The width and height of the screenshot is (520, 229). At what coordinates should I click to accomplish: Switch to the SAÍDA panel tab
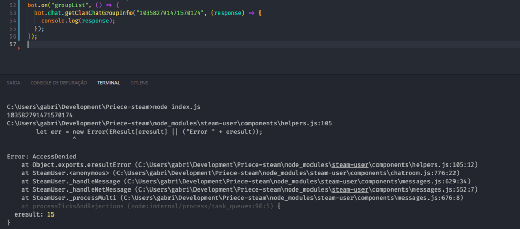(x=14, y=83)
